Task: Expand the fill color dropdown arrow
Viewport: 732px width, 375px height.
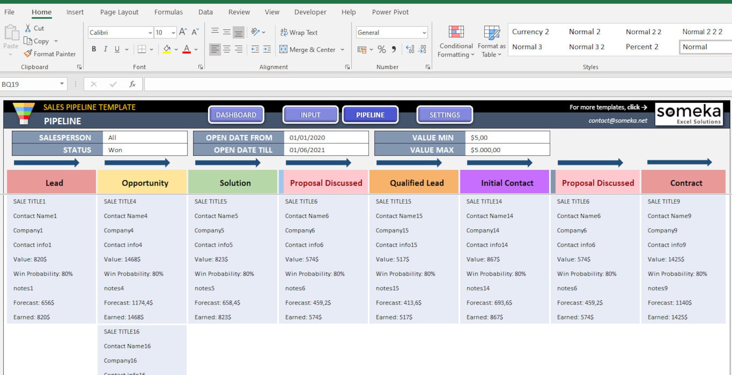Action: coord(176,49)
